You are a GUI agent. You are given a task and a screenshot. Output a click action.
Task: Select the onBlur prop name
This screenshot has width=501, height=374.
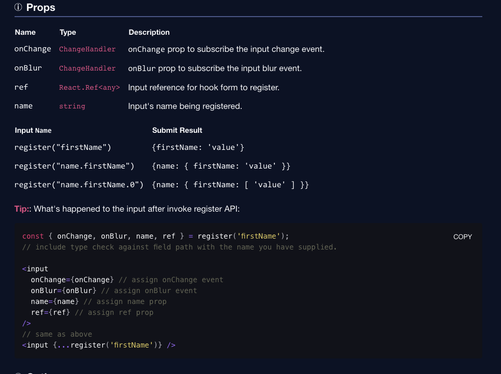coord(28,68)
